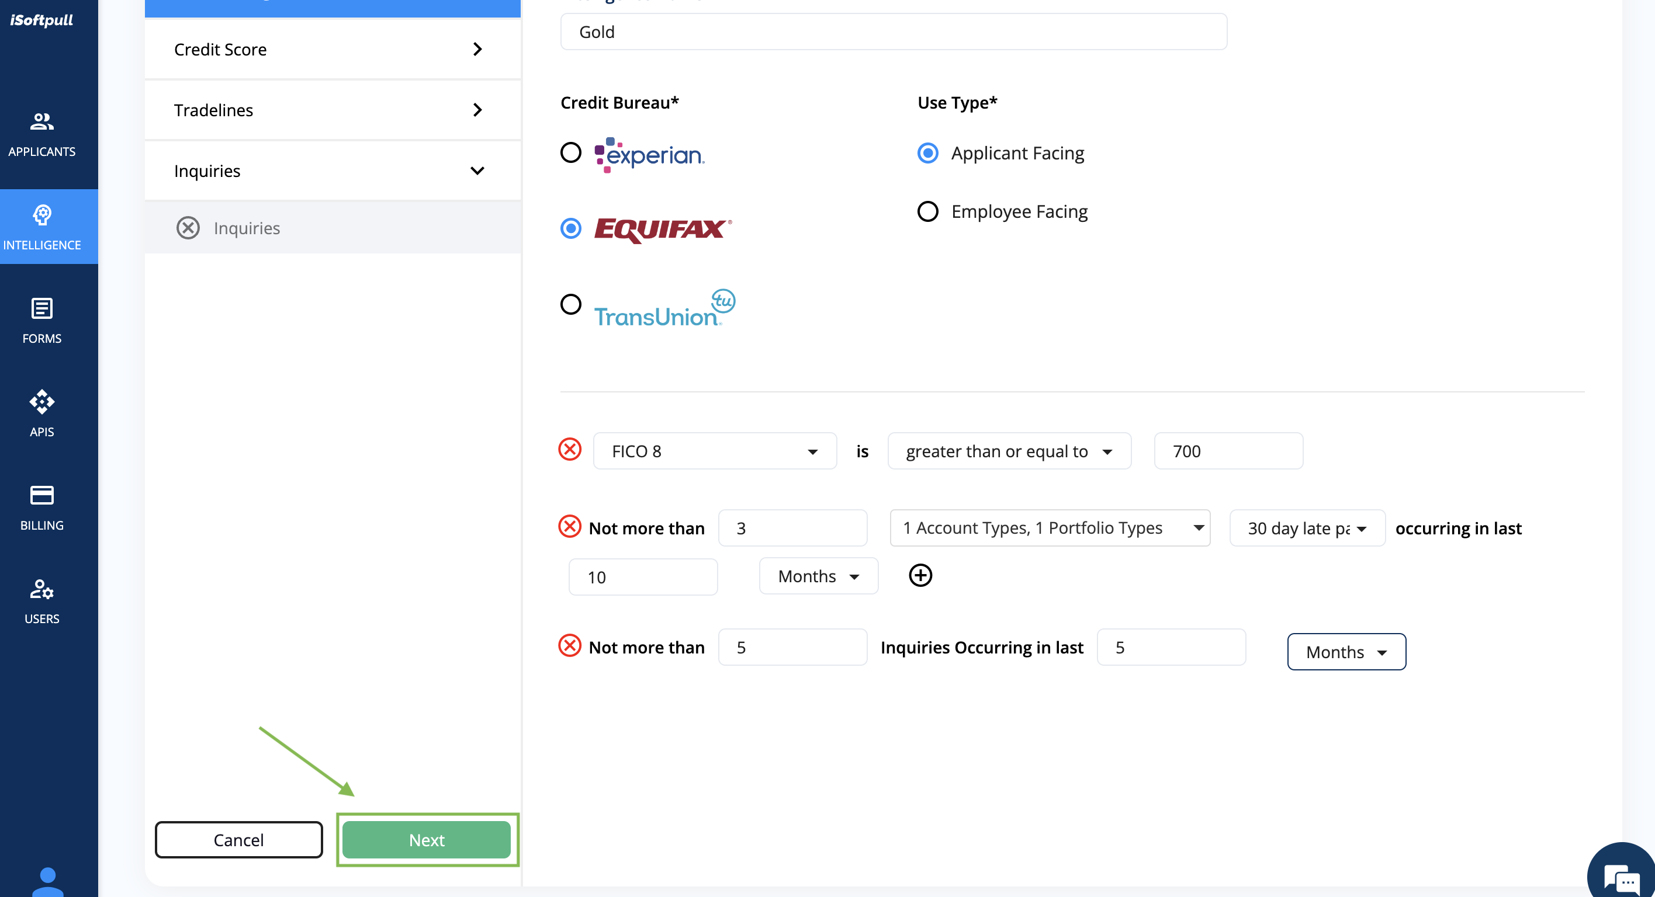
Task: Click the Cancel button
Action: coord(238,840)
